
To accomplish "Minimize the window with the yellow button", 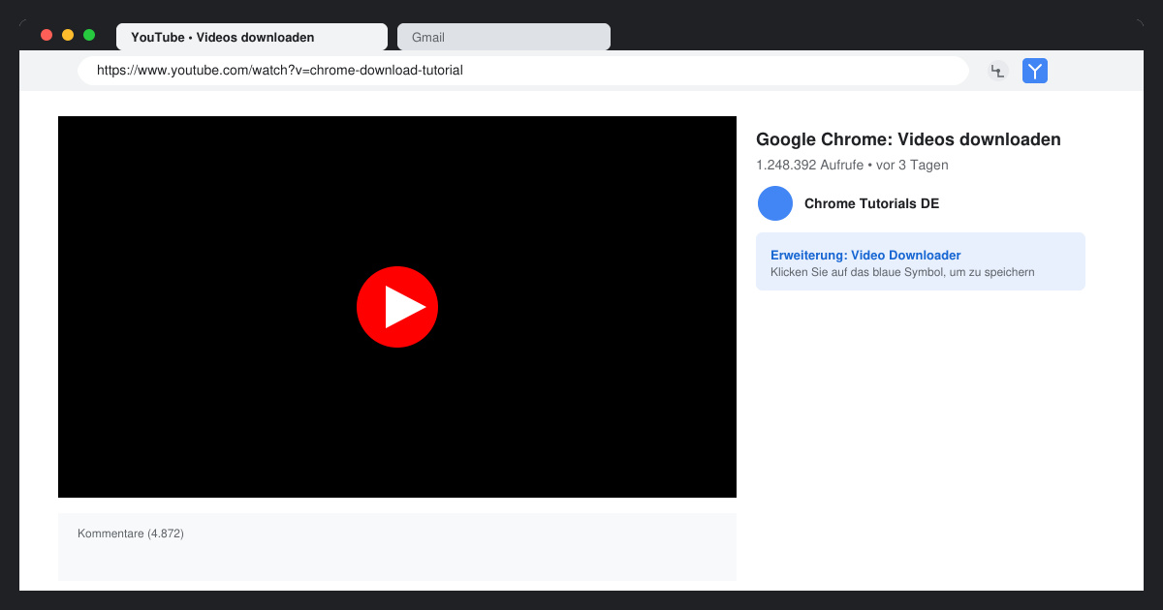I will point(68,35).
